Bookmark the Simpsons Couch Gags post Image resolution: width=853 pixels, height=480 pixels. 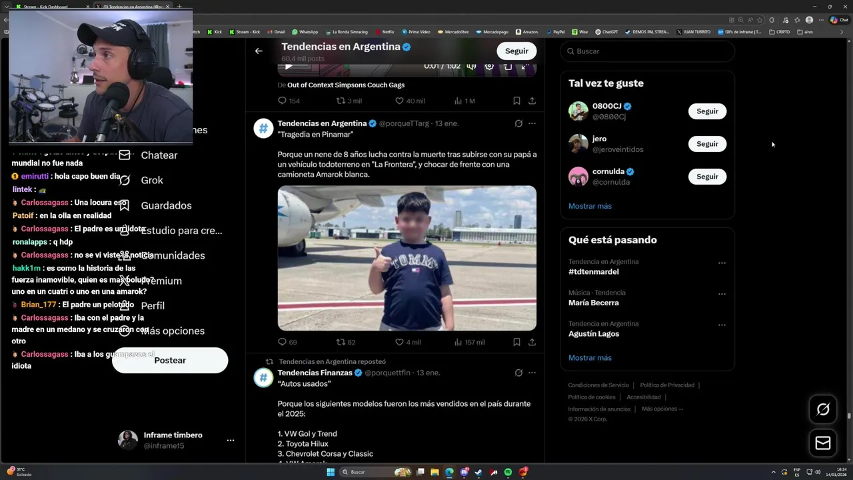pyautogui.click(x=516, y=101)
